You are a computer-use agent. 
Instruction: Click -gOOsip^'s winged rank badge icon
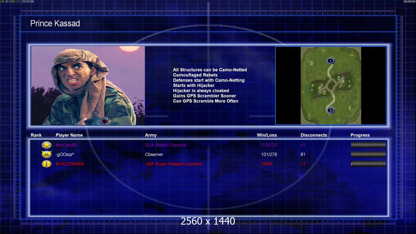[x=46, y=154]
